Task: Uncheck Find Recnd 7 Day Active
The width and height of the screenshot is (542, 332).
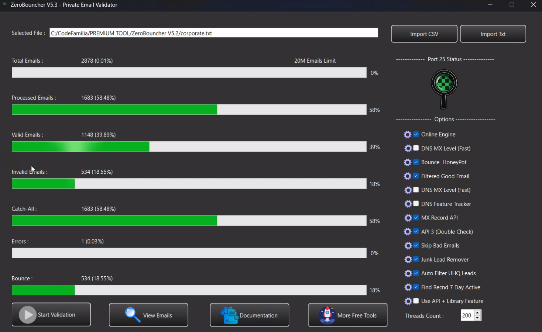Action: point(416,287)
